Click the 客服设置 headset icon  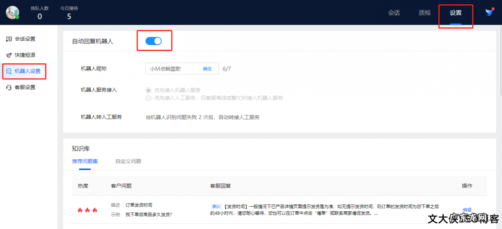(8, 87)
